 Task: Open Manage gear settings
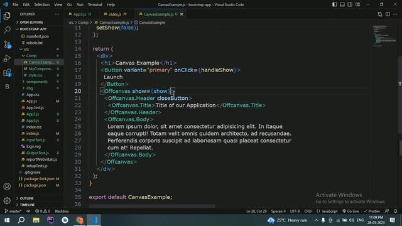7,200
